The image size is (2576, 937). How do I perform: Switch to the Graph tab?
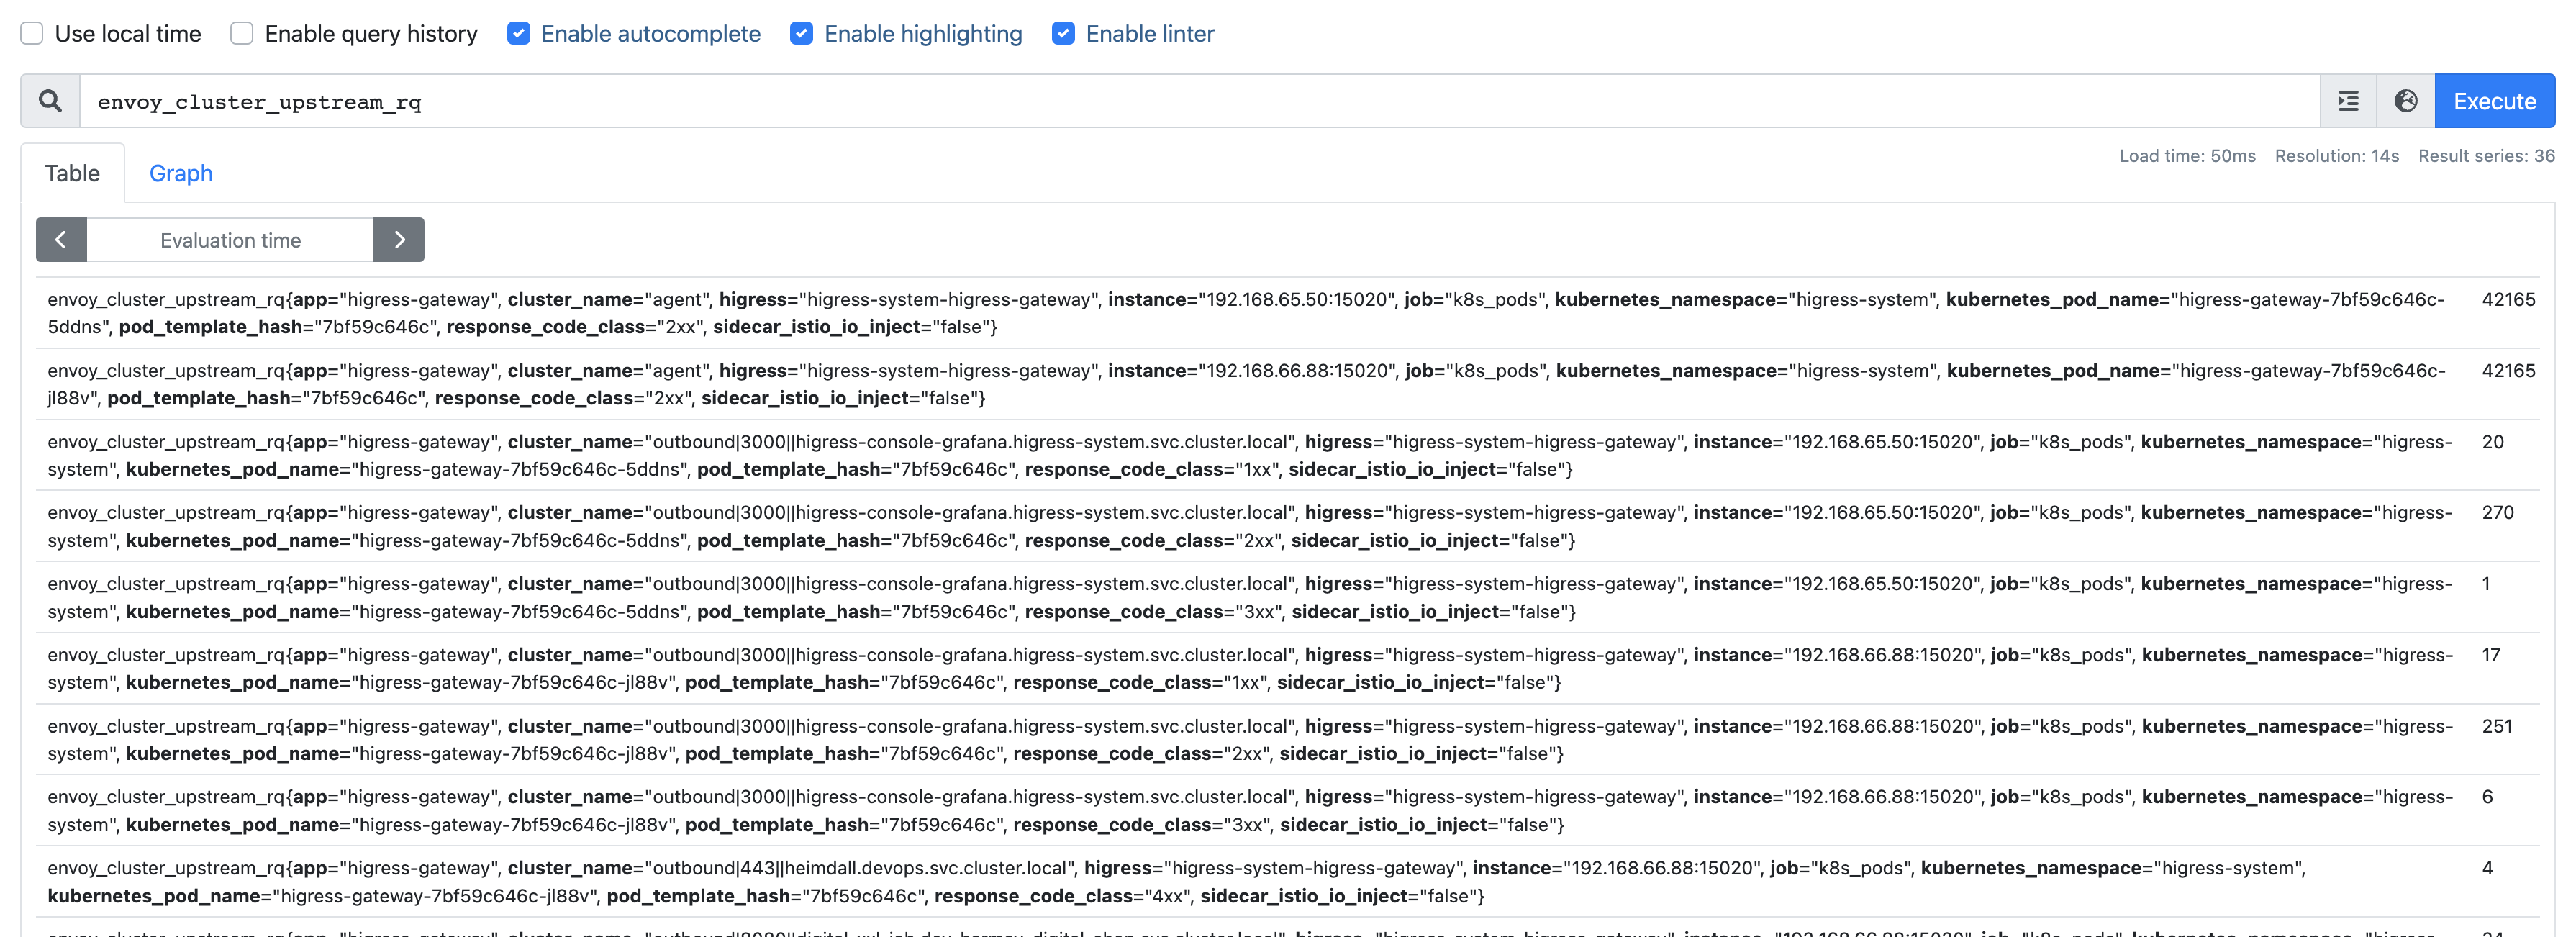pos(180,173)
